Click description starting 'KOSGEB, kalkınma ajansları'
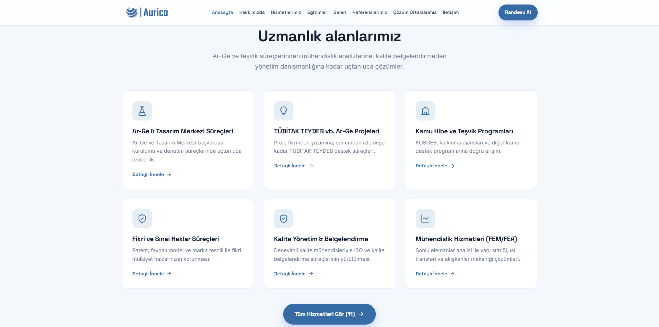The image size is (659, 327). (467, 147)
